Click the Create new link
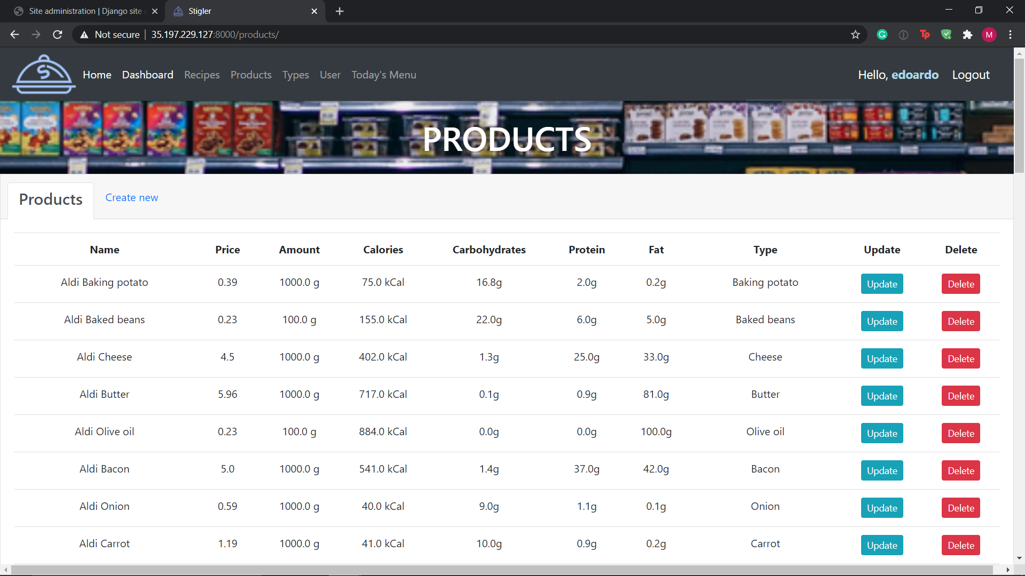 (131, 197)
